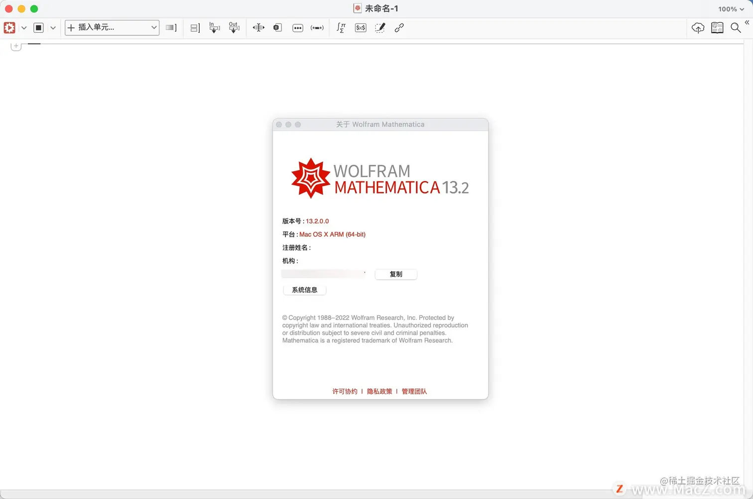Screen dimensions: 753x499
Task: Click the inline cell insert icon
Action: point(278,28)
